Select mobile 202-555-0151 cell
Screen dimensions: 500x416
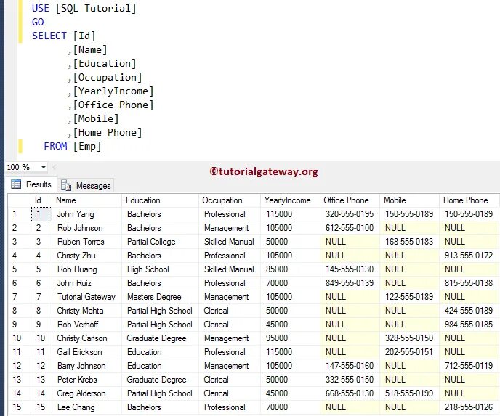[x=409, y=352]
